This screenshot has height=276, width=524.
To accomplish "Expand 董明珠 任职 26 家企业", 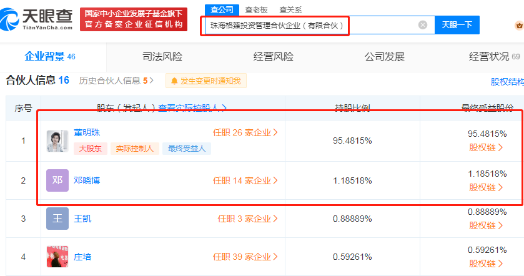I will click(245, 132).
